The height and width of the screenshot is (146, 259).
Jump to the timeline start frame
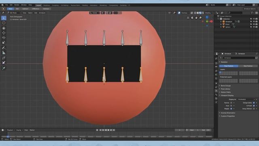[100, 130]
